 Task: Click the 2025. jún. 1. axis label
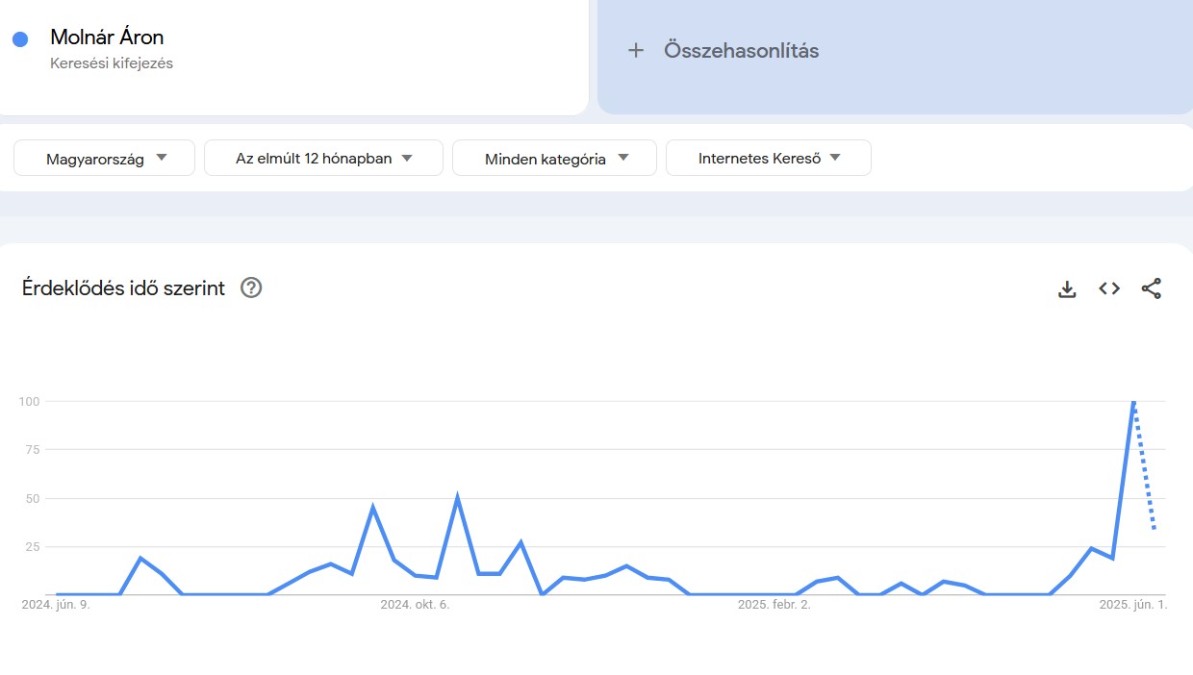tap(1132, 605)
